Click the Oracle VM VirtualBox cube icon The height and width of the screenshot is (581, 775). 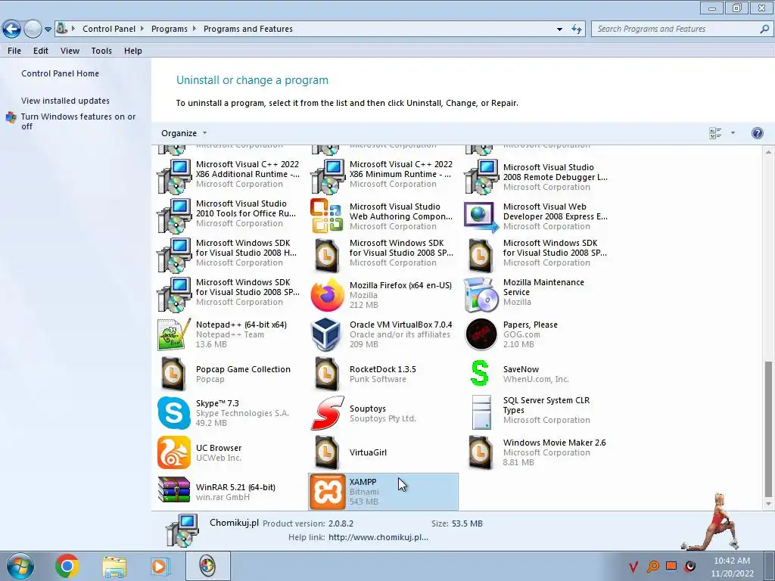[325, 334]
